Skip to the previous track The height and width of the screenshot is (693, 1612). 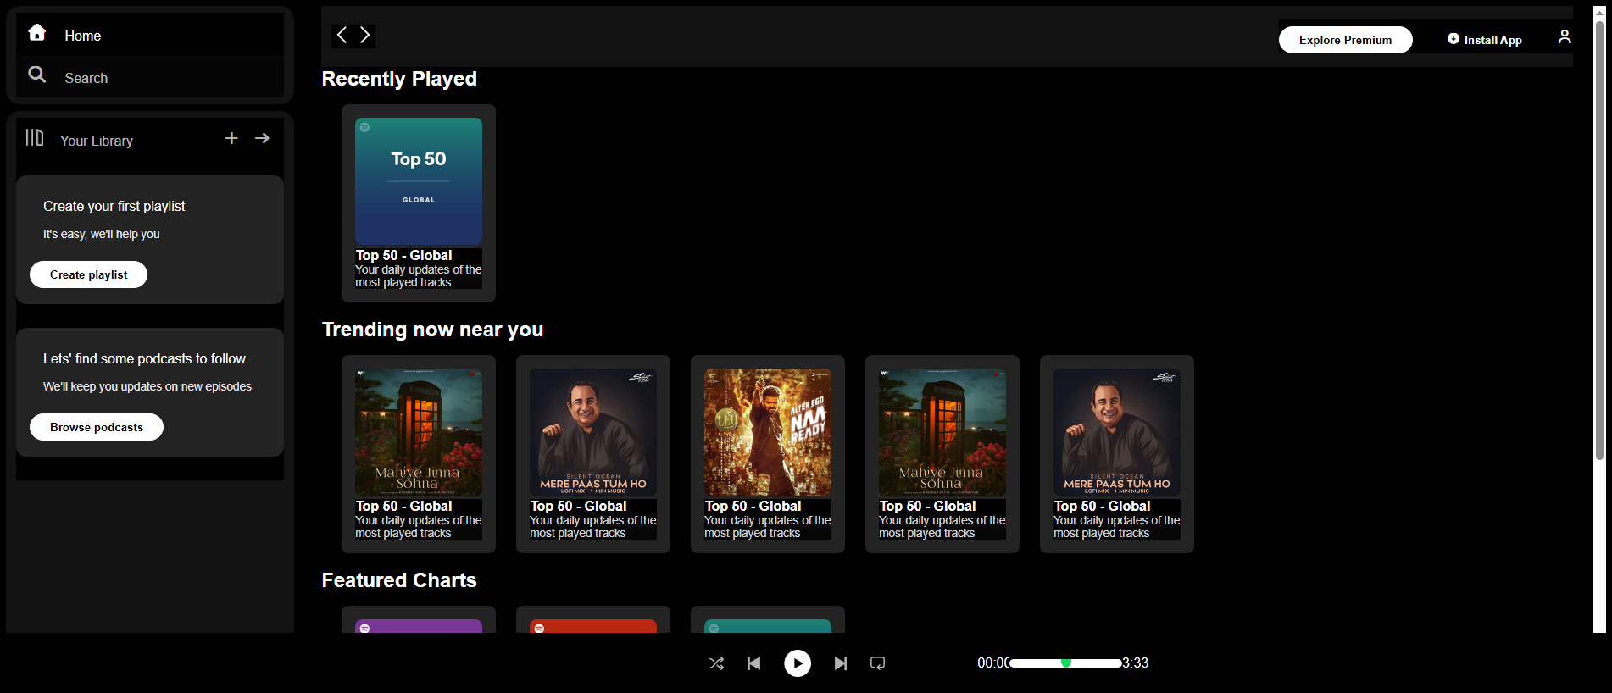[753, 663]
